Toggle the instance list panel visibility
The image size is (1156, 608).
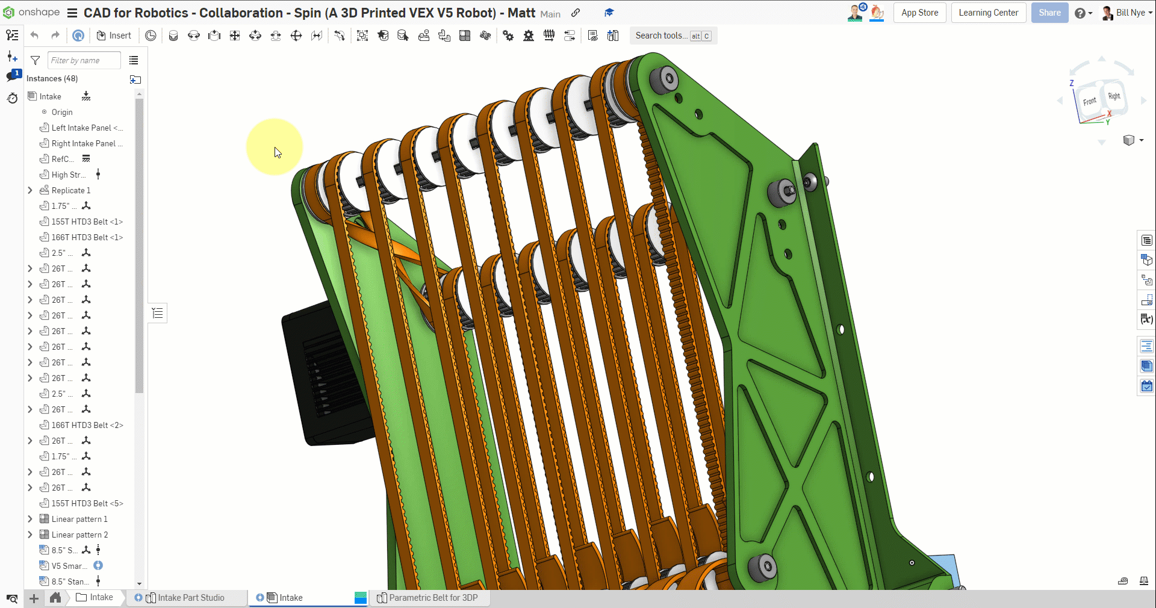tap(12, 36)
